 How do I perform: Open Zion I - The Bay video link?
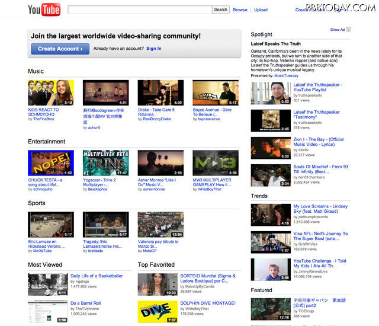pos(318,142)
